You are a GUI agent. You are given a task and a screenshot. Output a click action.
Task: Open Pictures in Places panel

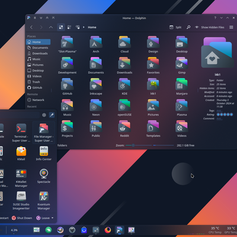38,65
